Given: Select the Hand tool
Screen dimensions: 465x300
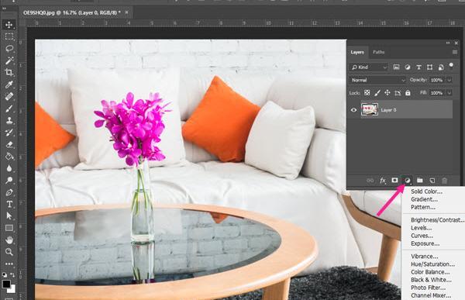Looking at the screenshot, I should tap(9, 240).
